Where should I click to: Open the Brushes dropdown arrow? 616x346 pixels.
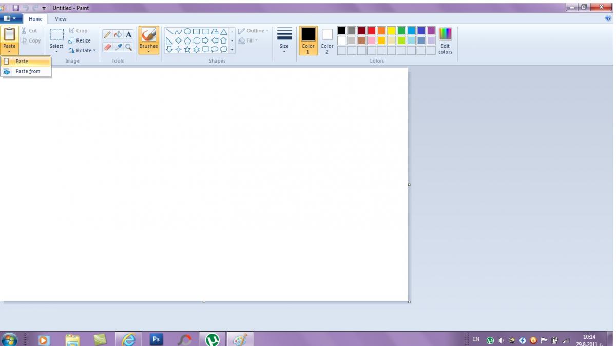pyautogui.click(x=148, y=52)
